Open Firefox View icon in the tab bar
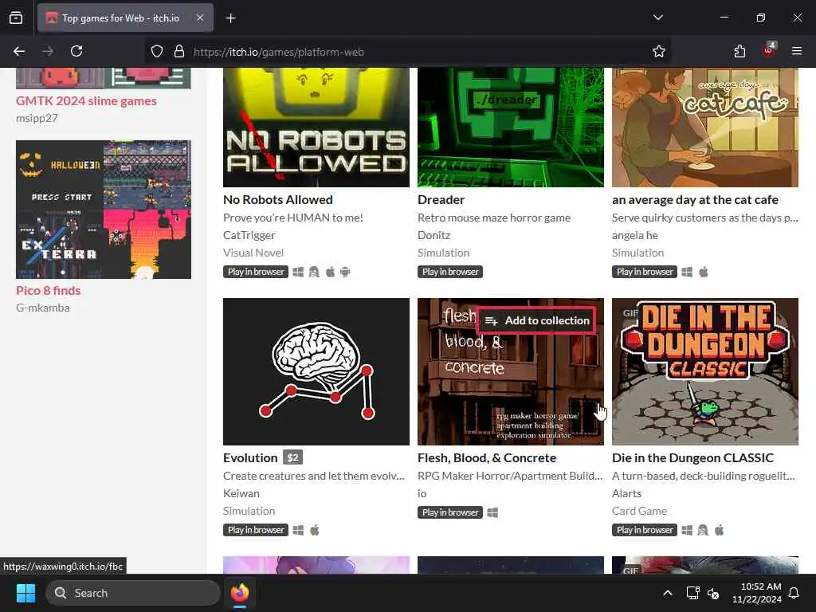This screenshot has width=816, height=612. click(16, 18)
